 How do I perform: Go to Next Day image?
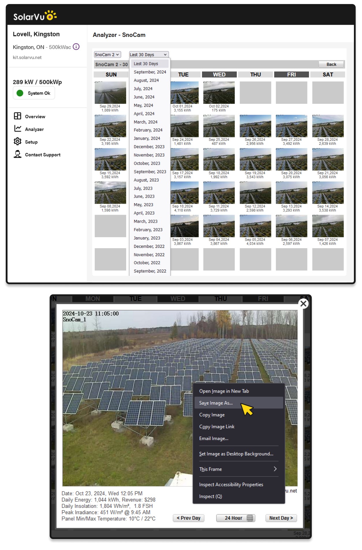click(281, 518)
